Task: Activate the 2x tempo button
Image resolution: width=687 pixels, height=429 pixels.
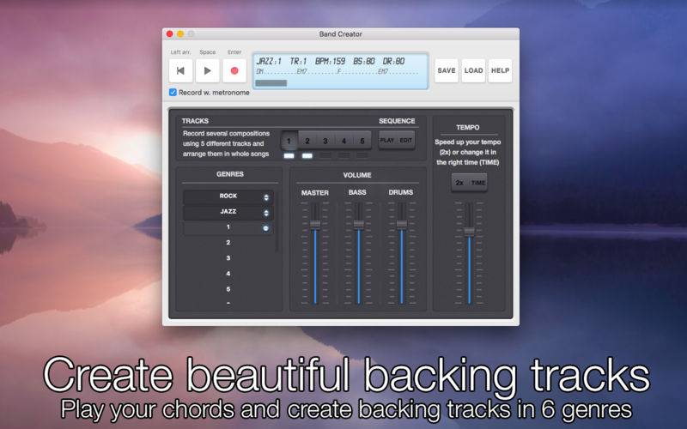Action: click(459, 183)
